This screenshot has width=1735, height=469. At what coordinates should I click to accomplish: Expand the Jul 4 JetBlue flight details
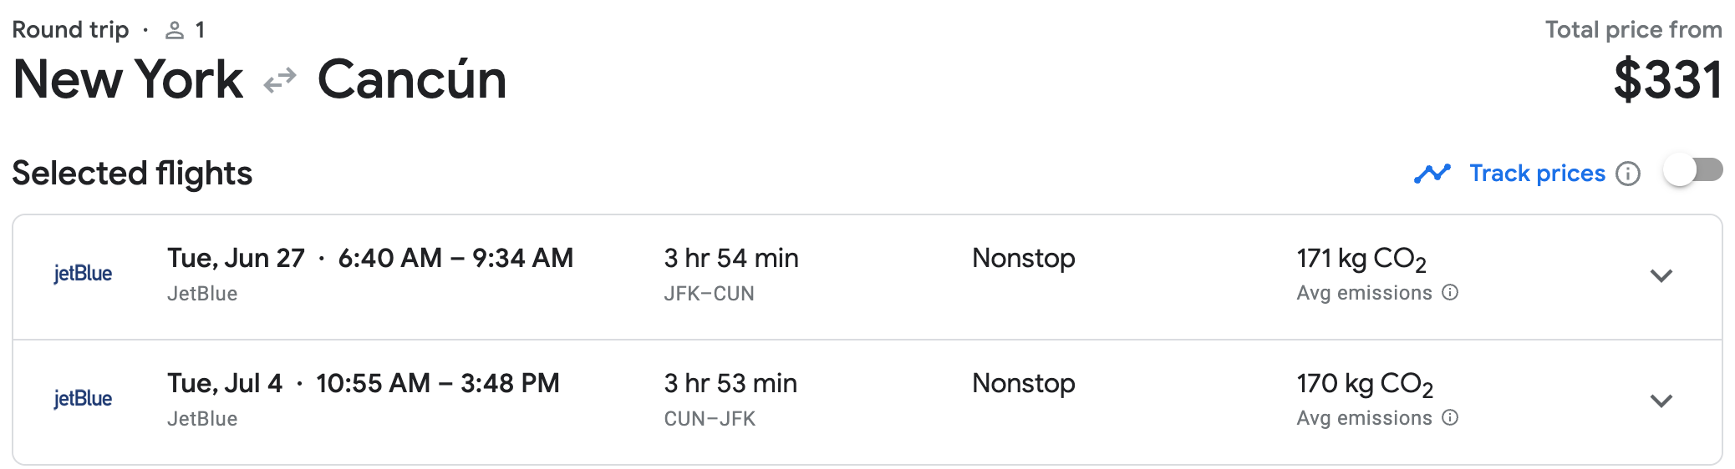click(x=1661, y=401)
